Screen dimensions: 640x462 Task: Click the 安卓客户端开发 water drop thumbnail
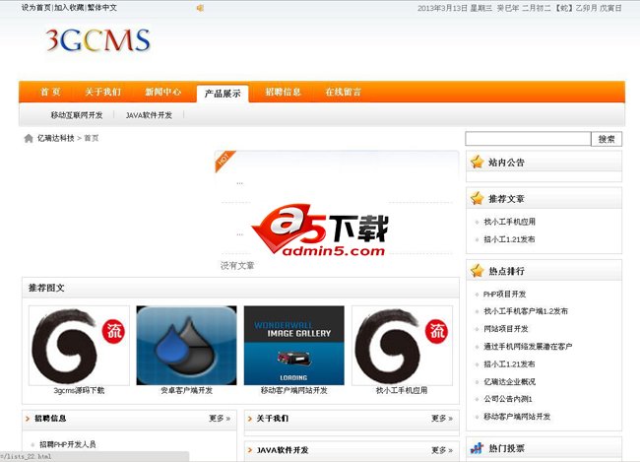pyautogui.click(x=186, y=346)
